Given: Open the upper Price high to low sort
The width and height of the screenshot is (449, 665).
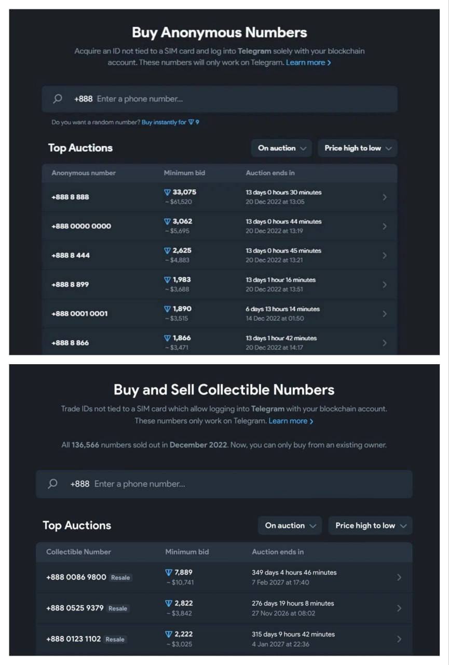Looking at the screenshot, I should [x=358, y=148].
